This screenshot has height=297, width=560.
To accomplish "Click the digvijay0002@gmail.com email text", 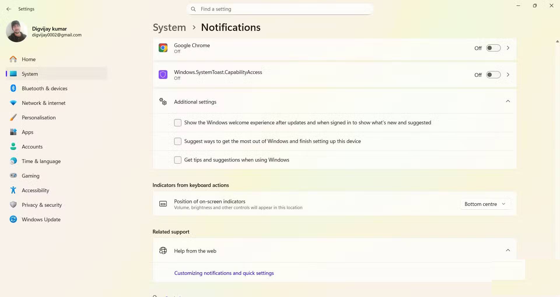I will click(57, 35).
